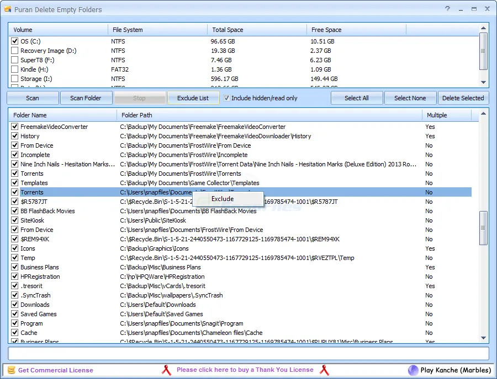Click folder list scroll up arrow
Image resolution: width=497 pixels, height=379 pixels.
[483, 113]
